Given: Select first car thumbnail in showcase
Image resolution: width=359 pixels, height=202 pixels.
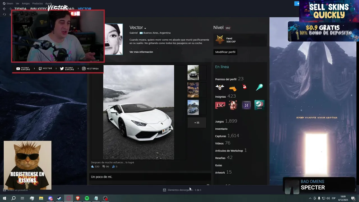Looking at the screenshot, I should click(193, 73).
